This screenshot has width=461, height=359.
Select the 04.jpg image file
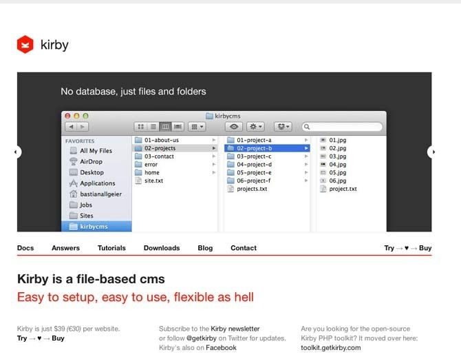(333, 164)
